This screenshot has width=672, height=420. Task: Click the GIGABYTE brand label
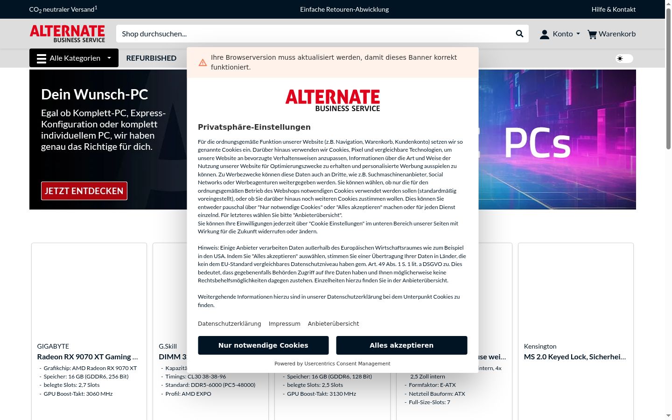pos(53,346)
